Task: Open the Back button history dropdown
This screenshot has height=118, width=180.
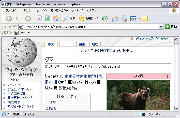Action: 21,18
